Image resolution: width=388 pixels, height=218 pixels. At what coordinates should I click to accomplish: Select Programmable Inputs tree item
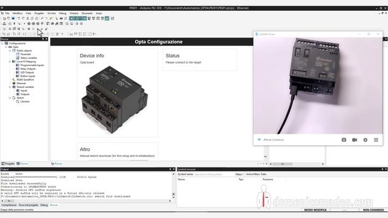pos(32,65)
